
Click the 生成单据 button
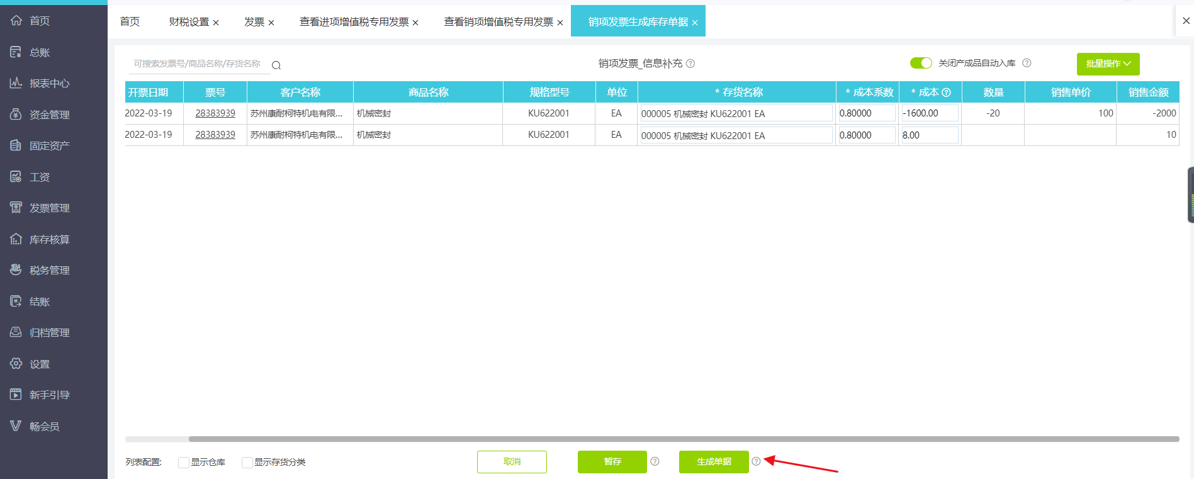coord(714,462)
